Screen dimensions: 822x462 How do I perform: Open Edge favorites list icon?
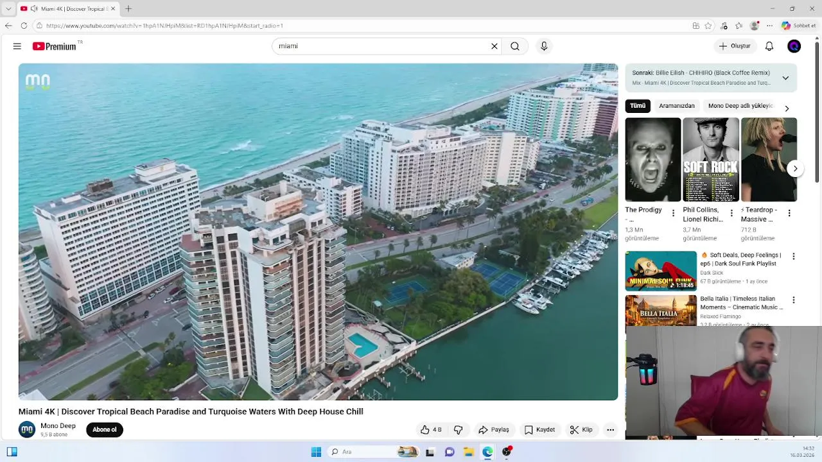point(739,26)
